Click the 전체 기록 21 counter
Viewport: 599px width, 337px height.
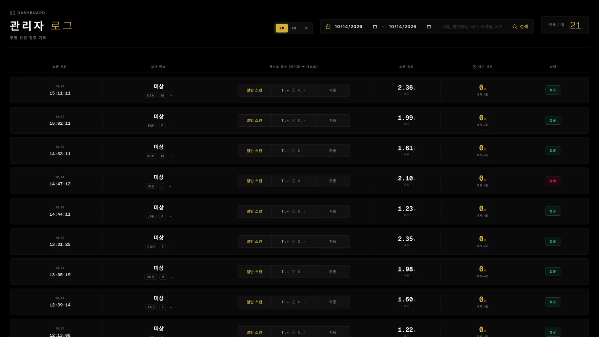pyautogui.click(x=565, y=25)
